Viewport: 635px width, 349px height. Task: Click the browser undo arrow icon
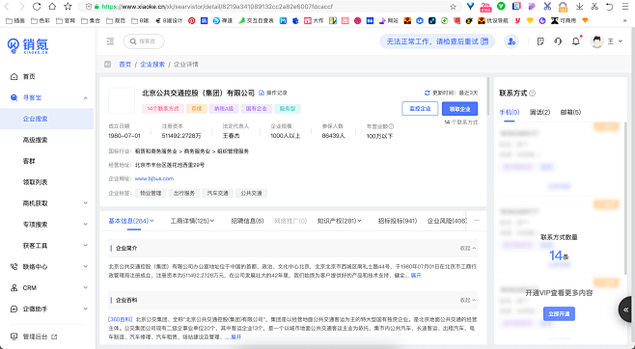(x=610, y=7)
